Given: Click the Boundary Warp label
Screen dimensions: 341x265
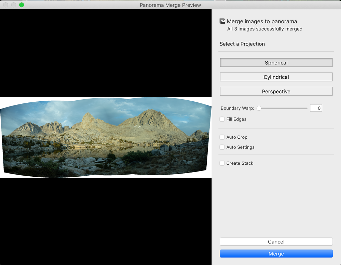Looking at the screenshot, I should 237,108.
